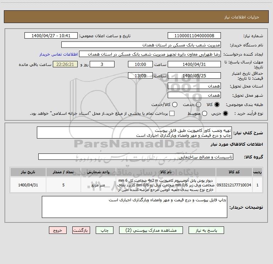This screenshot has width=273, height=264.
Task: Click the deadline time 10:00 field
Action: click(140, 64)
